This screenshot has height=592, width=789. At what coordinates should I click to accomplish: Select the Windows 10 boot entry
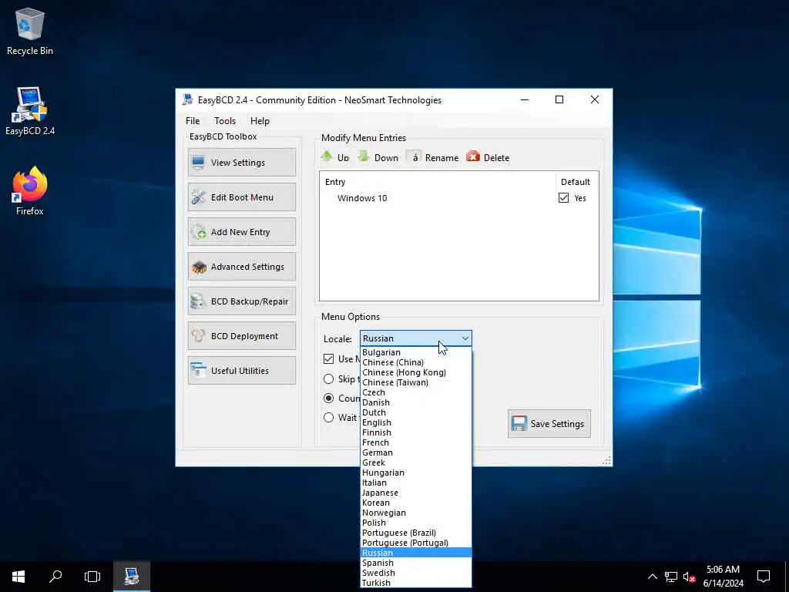(362, 198)
